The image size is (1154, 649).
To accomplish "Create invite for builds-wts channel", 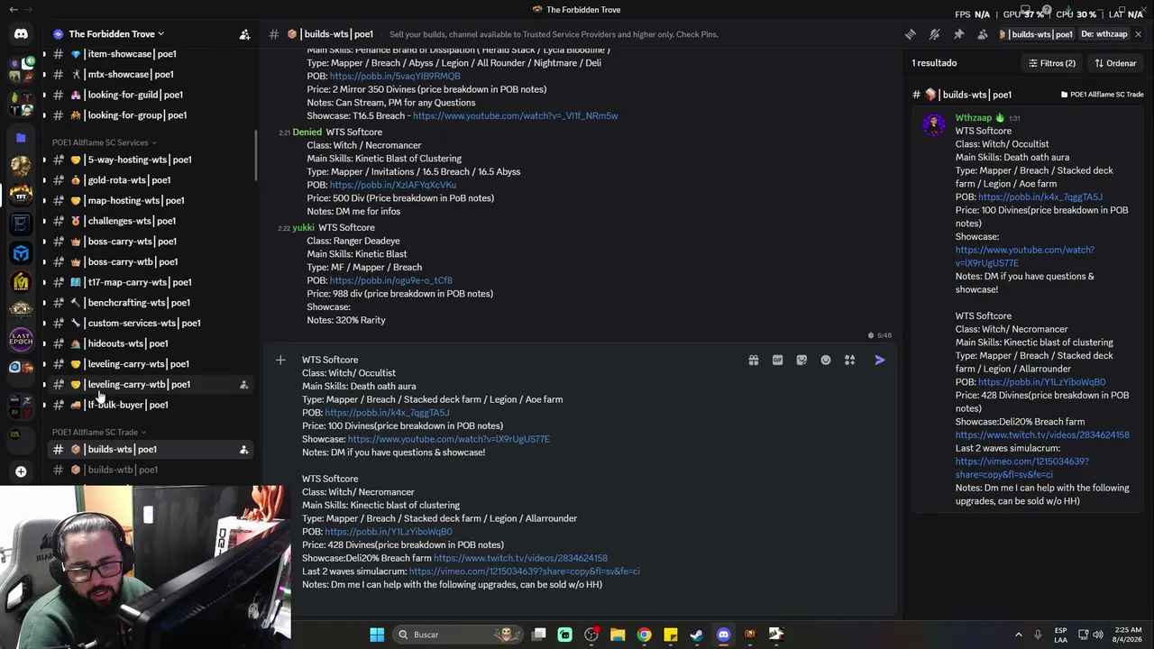I will point(243,450).
